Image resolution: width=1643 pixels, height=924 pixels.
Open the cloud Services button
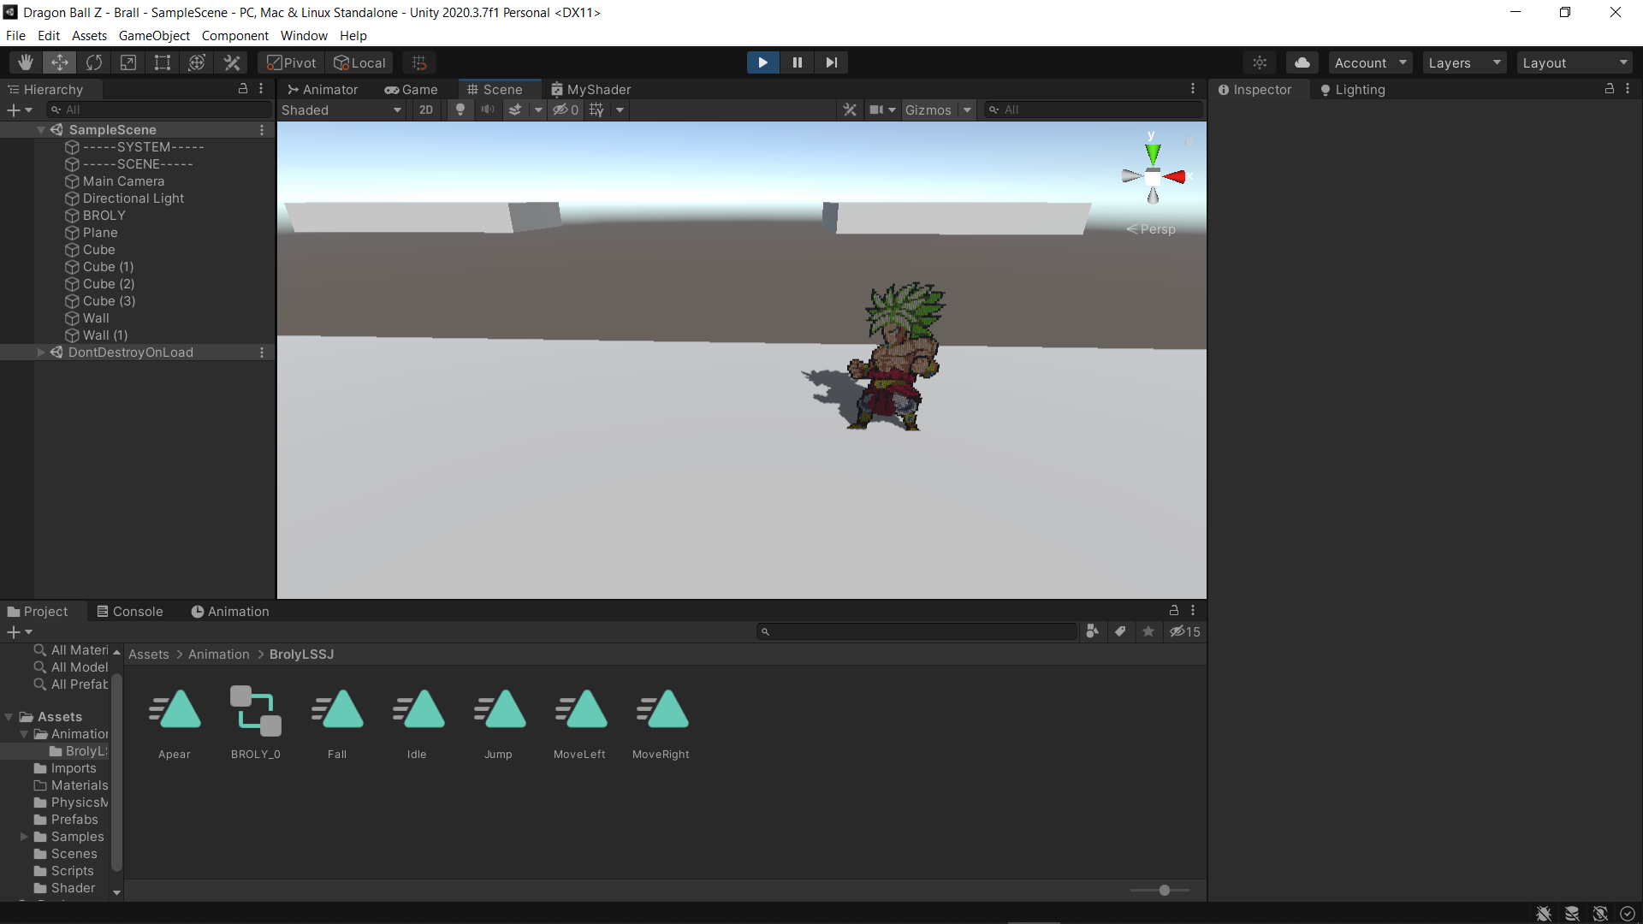pyautogui.click(x=1302, y=62)
